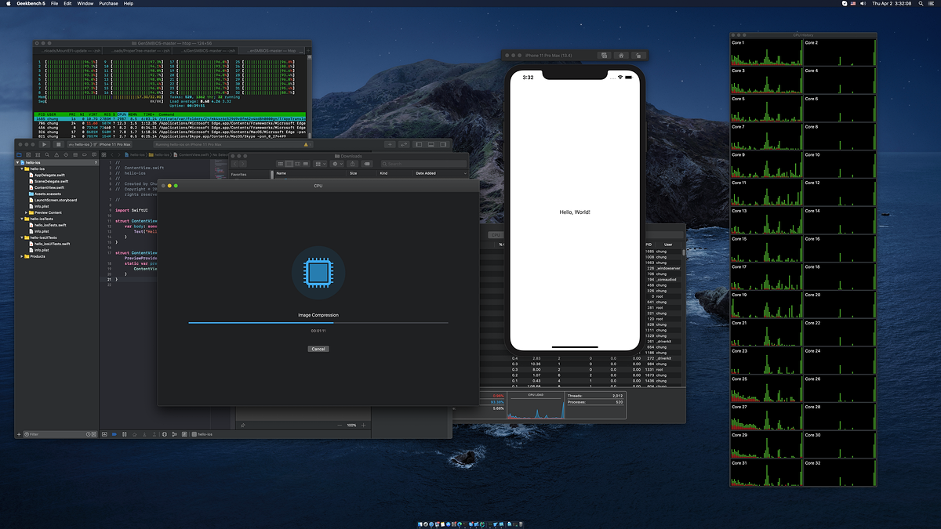Click the Core 1 graph in CPU History
The image size is (941, 529).
(x=766, y=53)
